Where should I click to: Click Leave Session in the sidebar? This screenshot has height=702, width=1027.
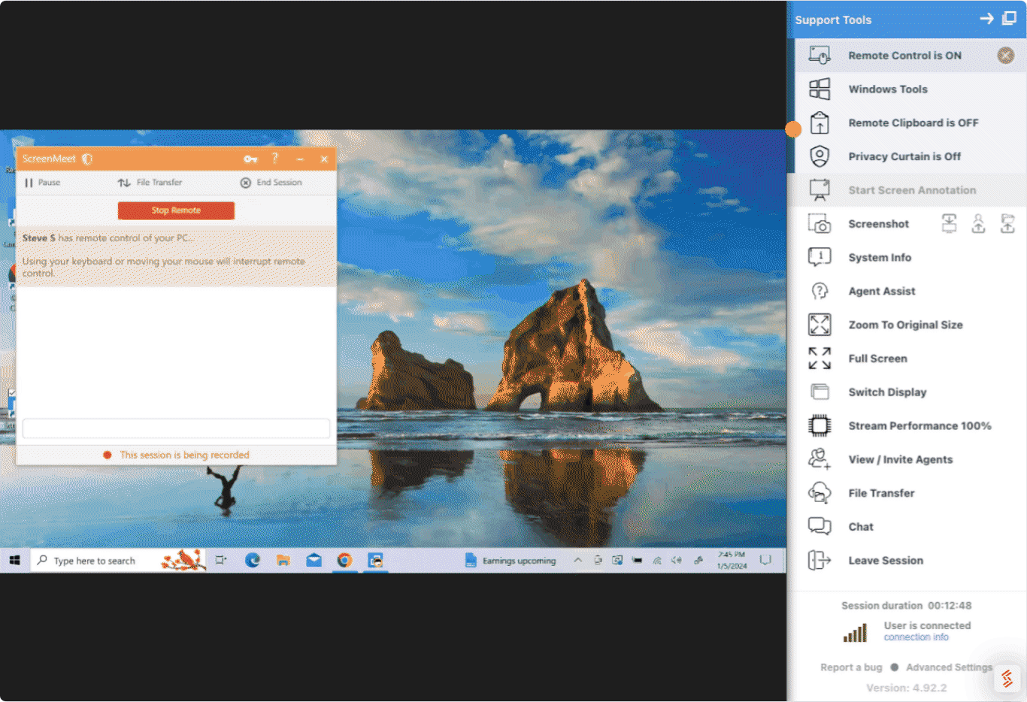coord(886,560)
